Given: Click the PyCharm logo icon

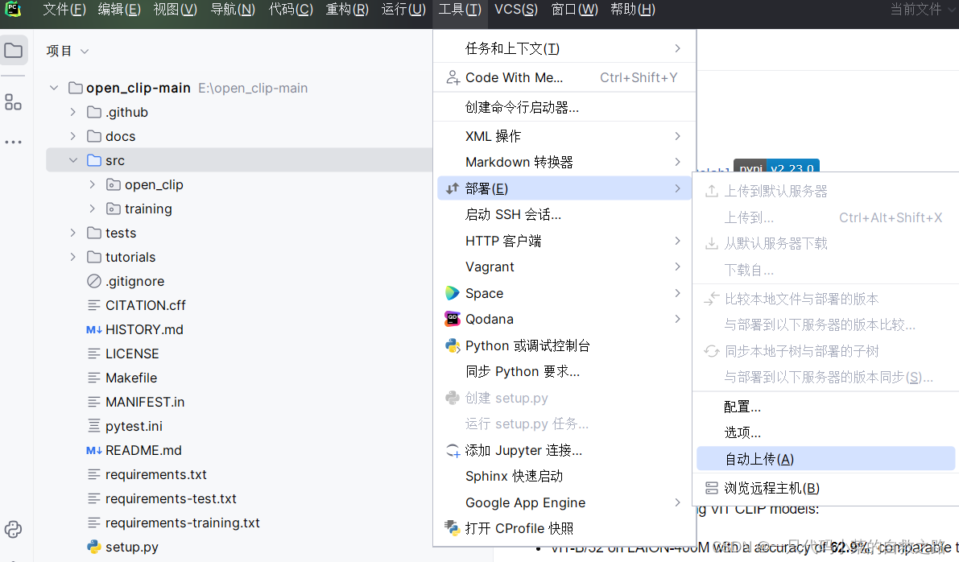Looking at the screenshot, I should [13, 9].
